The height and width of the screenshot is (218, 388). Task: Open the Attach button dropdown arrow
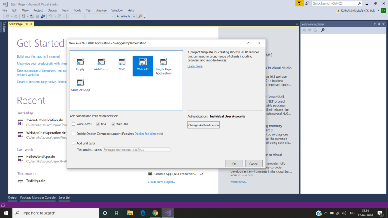tap(134, 16)
